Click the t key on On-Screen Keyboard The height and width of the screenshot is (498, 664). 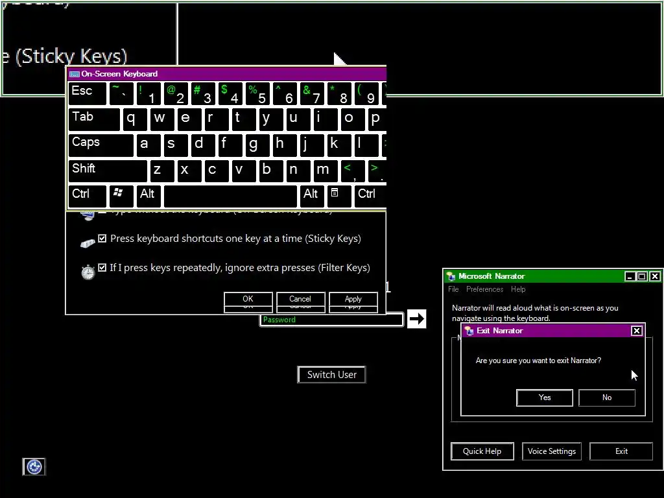[244, 119]
